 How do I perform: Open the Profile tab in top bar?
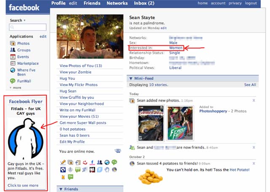coord(58,3)
